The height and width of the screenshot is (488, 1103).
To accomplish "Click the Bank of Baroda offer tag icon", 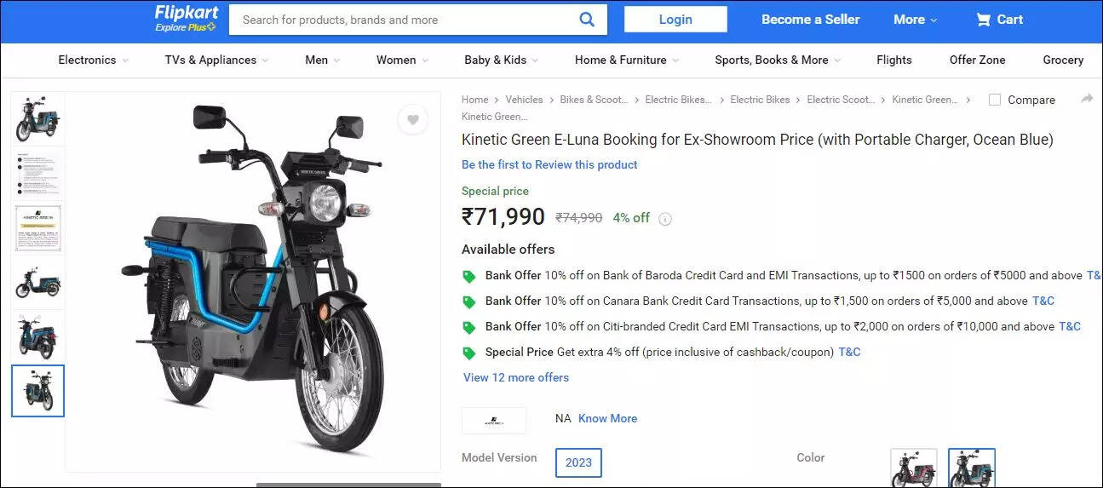I will [x=468, y=276].
